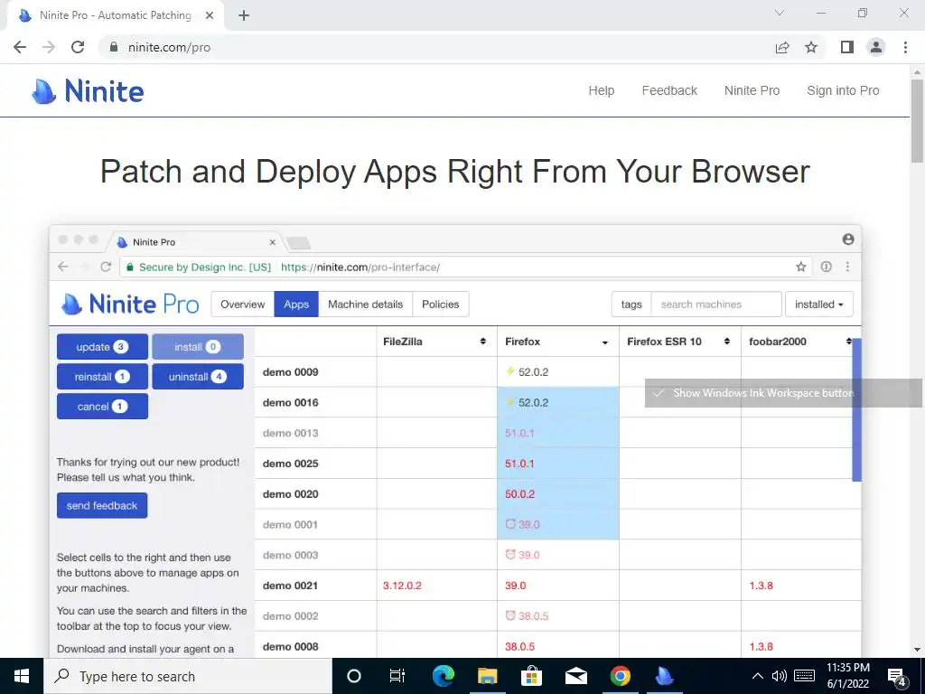Click the address bar URL ninite.com/pro

pyautogui.click(x=169, y=47)
